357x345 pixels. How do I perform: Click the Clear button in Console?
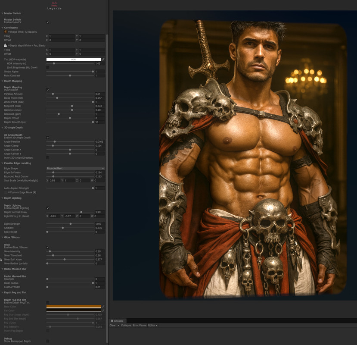click(113, 326)
